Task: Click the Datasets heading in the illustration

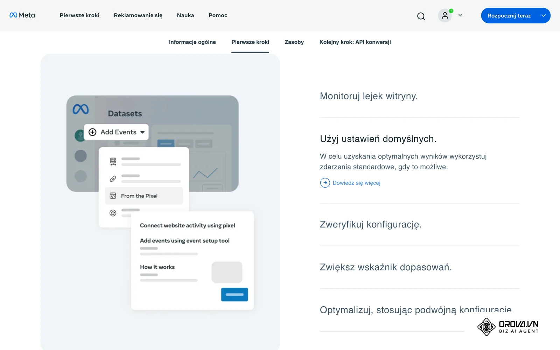Action: point(125,114)
